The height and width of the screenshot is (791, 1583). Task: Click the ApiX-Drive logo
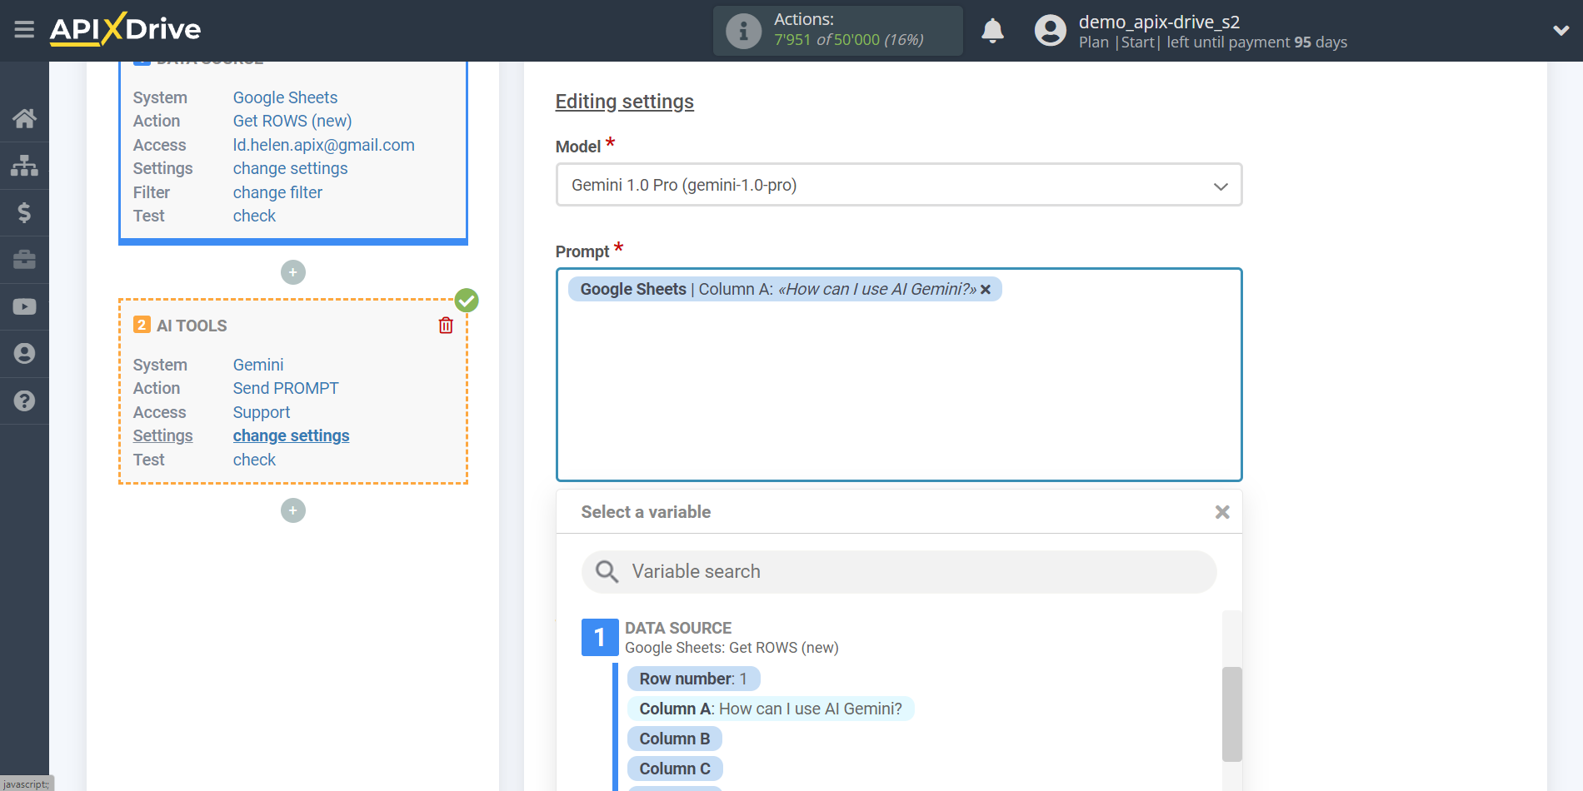point(125,29)
